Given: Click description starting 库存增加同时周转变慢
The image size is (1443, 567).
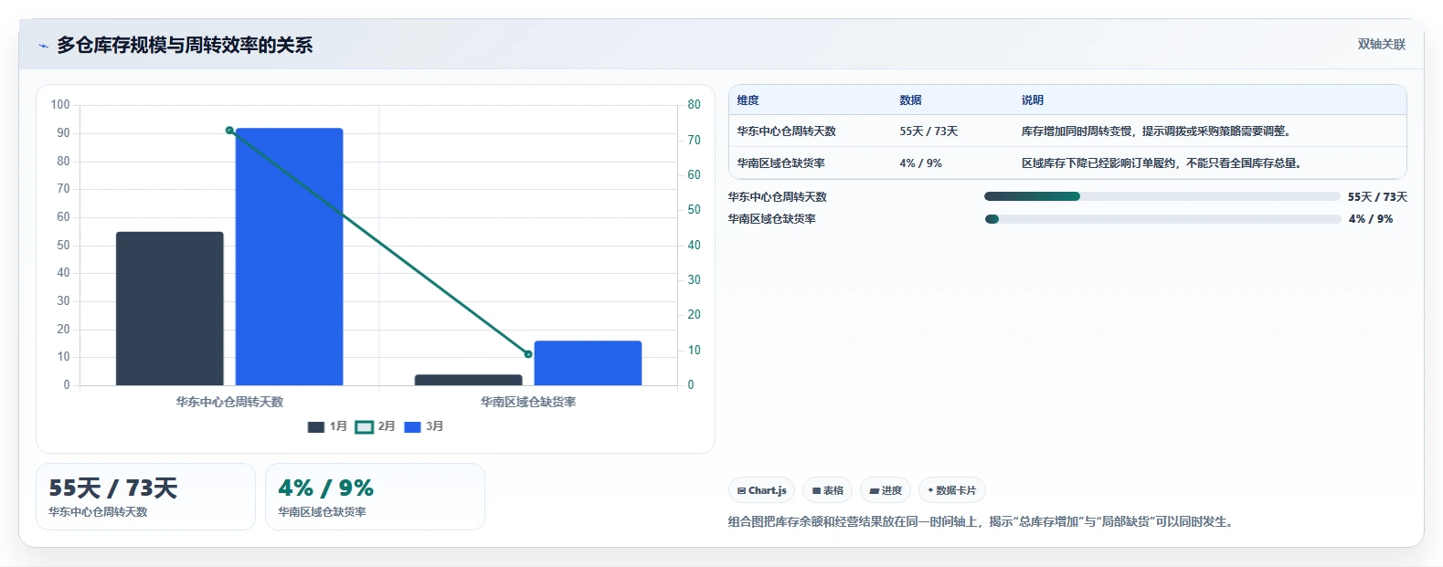Looking at the screenshot, I should (1157, 131).
